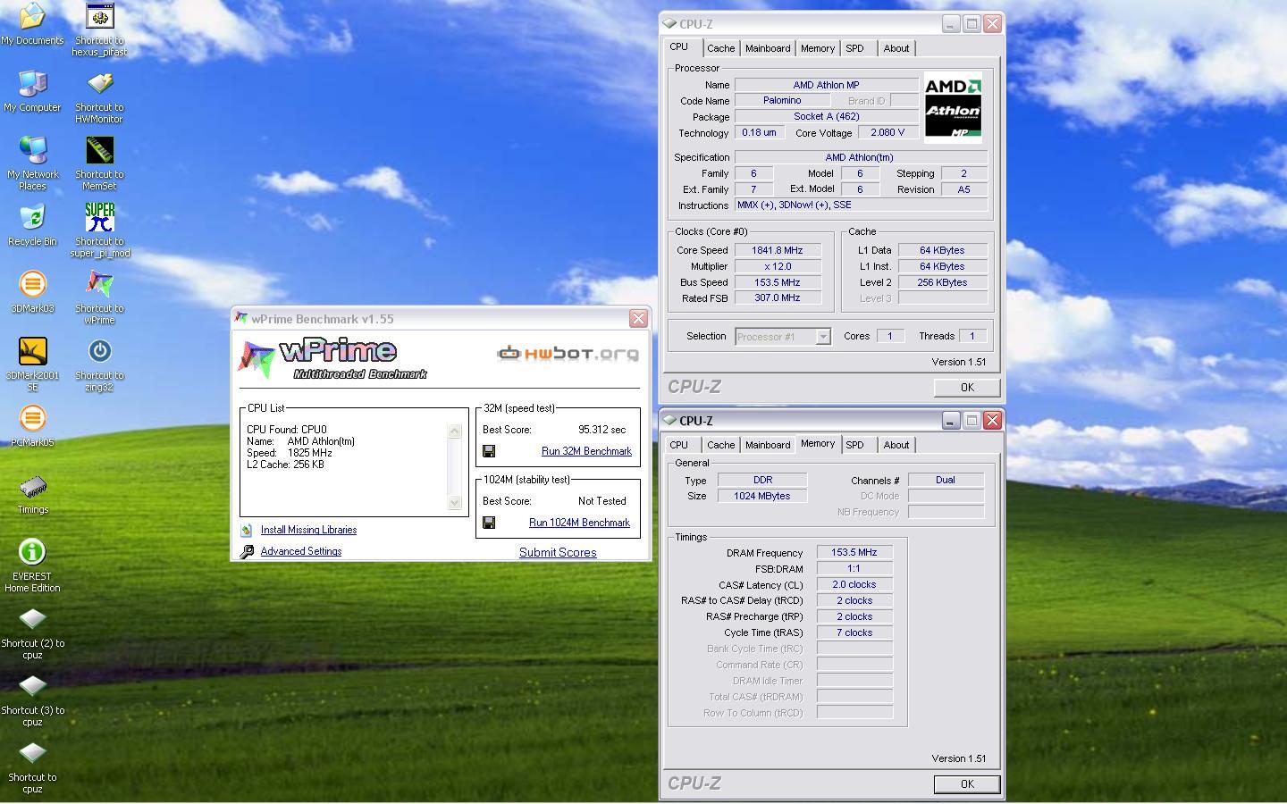Open About tab in bottom CPU-Z
The width and height of the screenshot is (1287, 804).
pyautogui.click(x=896, y=445)
